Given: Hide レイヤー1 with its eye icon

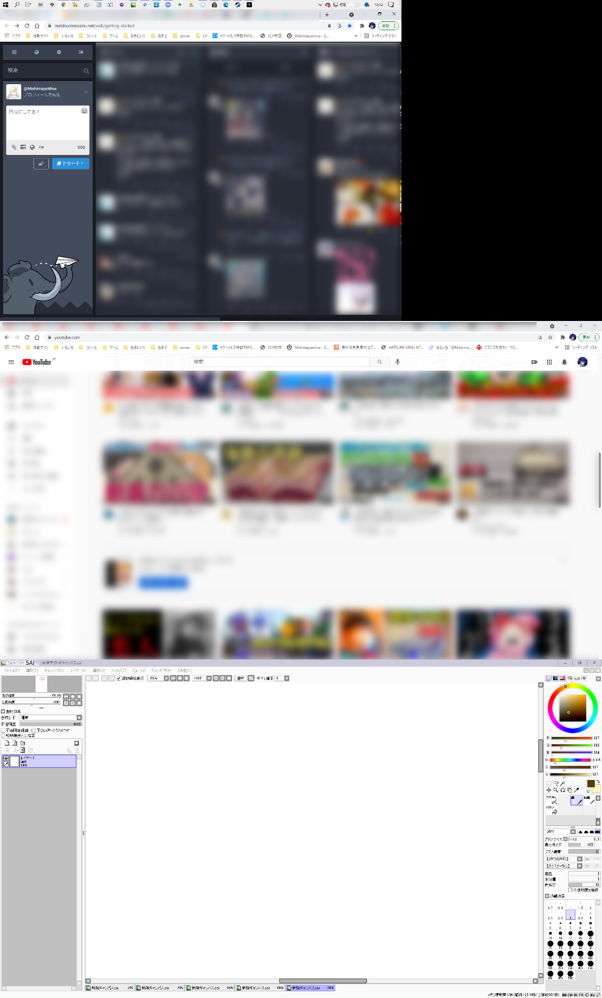Looking at the screenshot, I should (x=5, y=758).
